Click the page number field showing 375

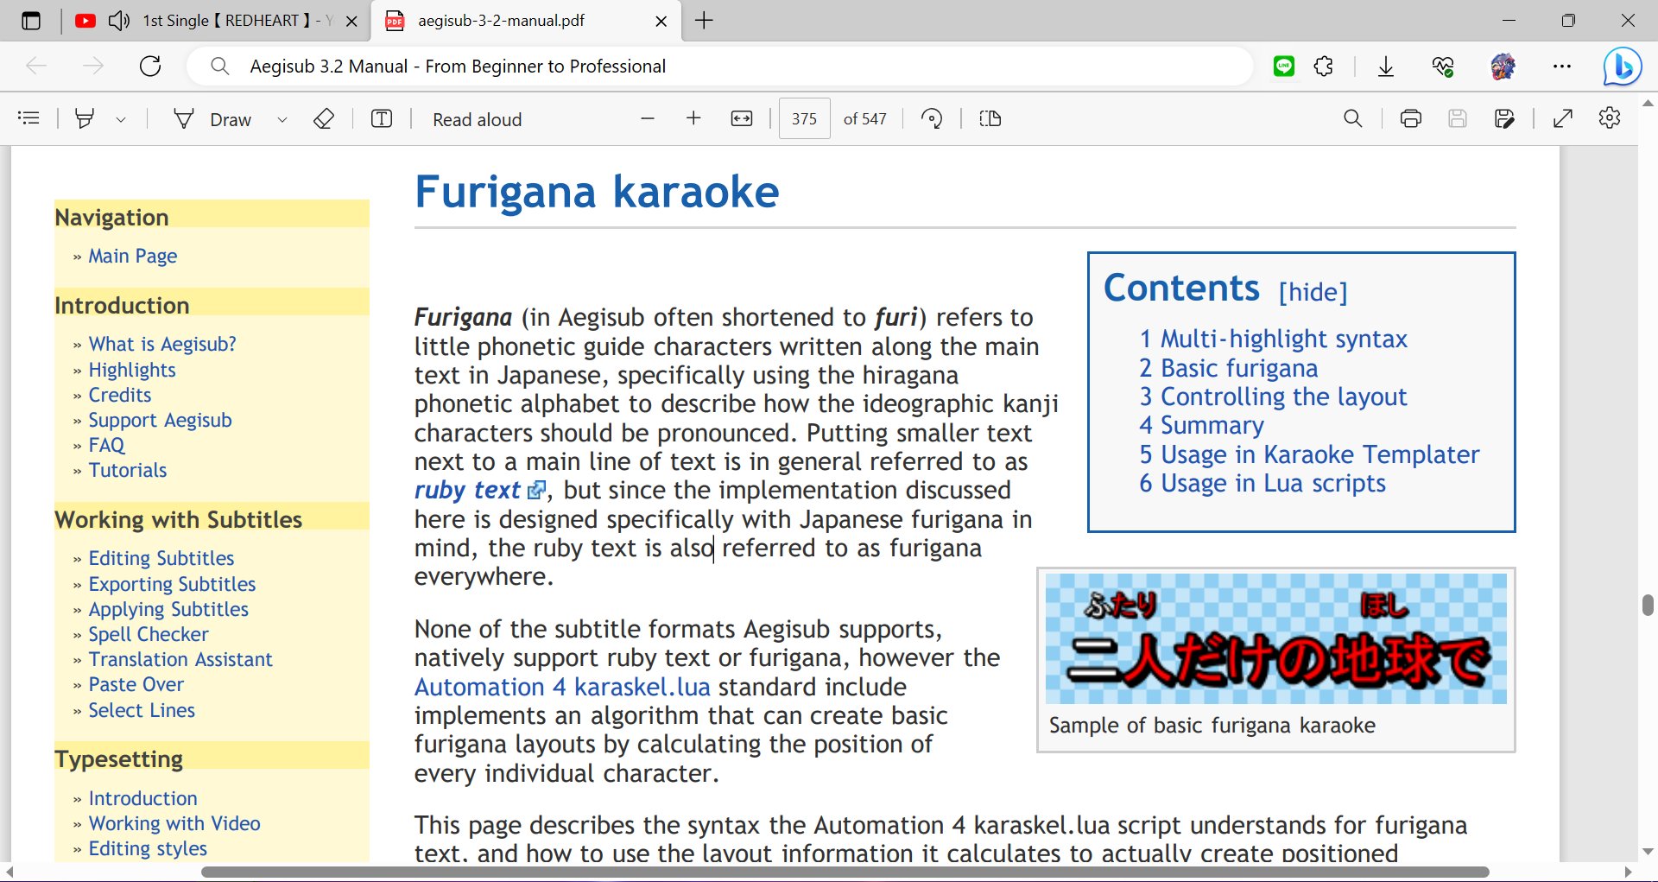tap(803, 118)
